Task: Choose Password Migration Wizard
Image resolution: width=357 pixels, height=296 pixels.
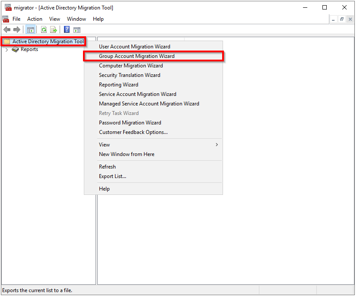Action: pos(153,123)
